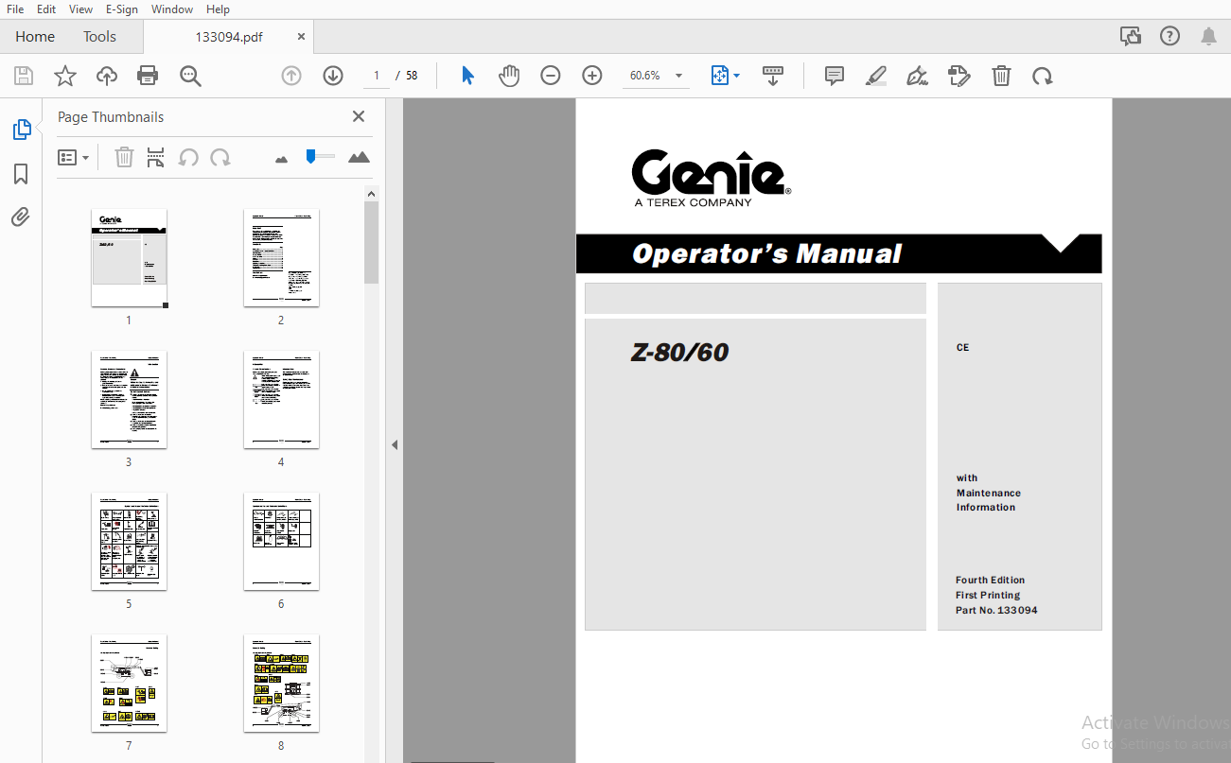The image size is (1231, 763).
Task: Open find text magnifier icon
Action: click(x=190, y=76)
